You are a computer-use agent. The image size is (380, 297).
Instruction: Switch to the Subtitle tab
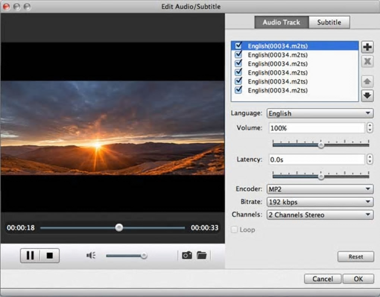click(x=329, y=22)
